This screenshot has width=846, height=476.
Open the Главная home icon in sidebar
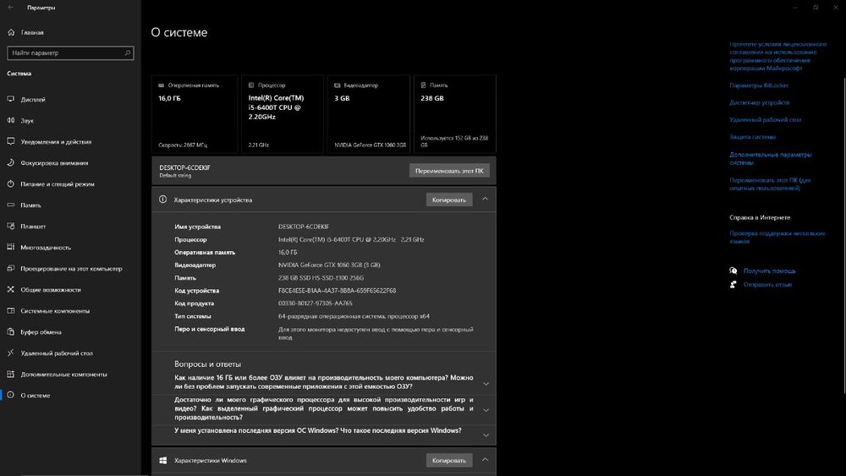point(11,32)
